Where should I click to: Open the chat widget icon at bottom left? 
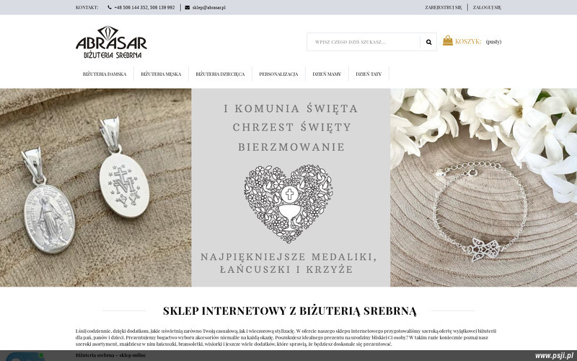click(25, 357)
